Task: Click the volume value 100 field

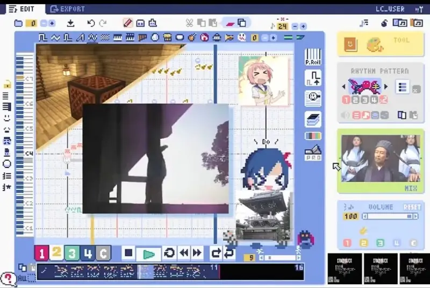Action: click(x=351, y=216)
